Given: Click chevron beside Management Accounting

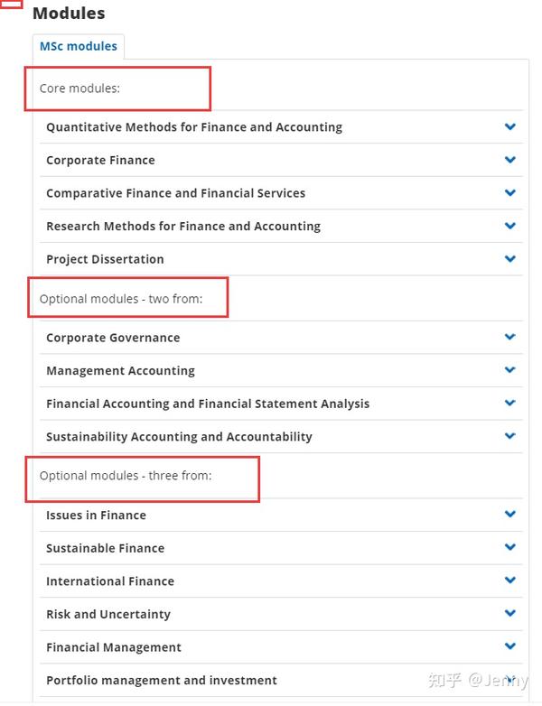Looking at the screenshot, I should click(510, 370).
